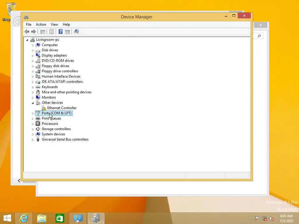Click the Show/Hide Console Tree toolbar icon
299x224 pixels.
(43, 32)
